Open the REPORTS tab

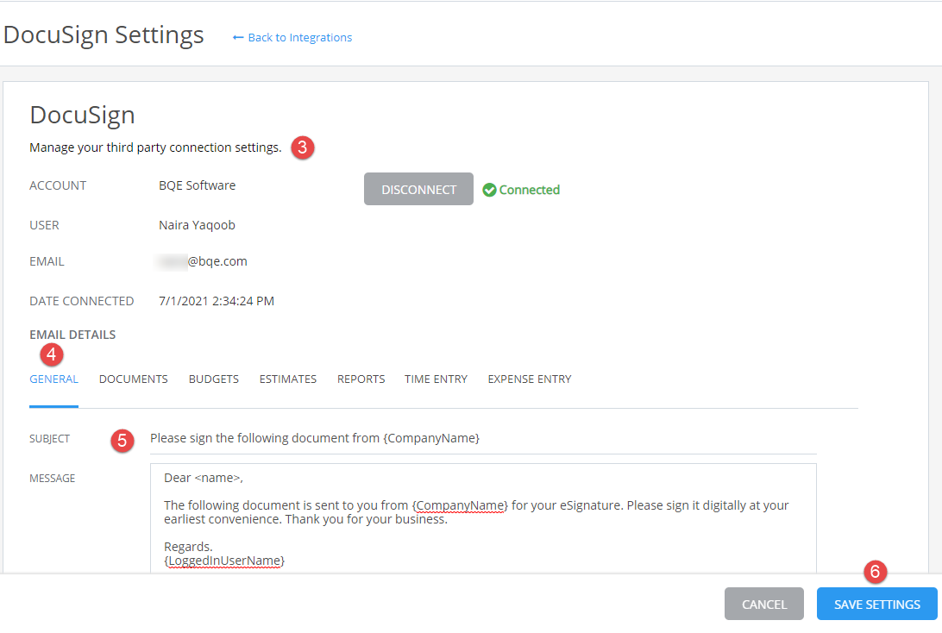pyautogui.click(x=361, y=379)
